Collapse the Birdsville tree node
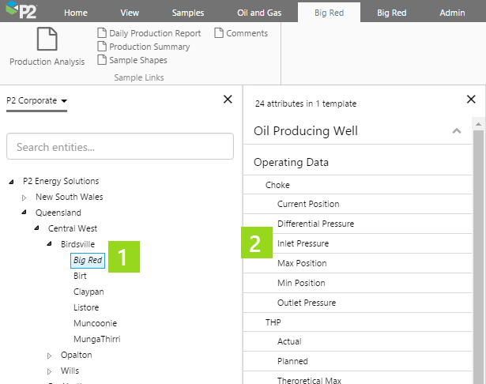This screenshot has width=486, height=384. pyautogui.click(x=50, y=244)
